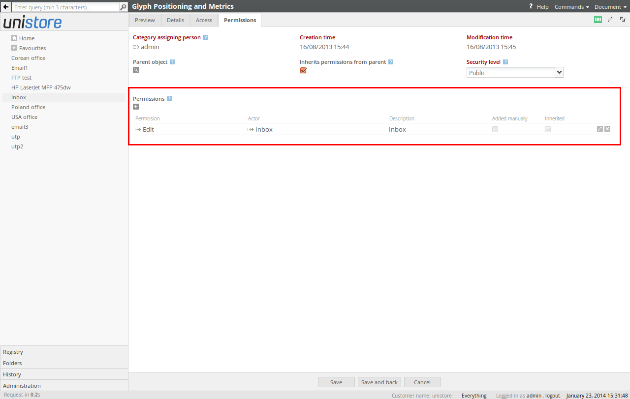This screenshot has width=630, height=399.
Task: Click help icon next to Category assigning person
Action: pyautogui.click(x=206, y=37)
